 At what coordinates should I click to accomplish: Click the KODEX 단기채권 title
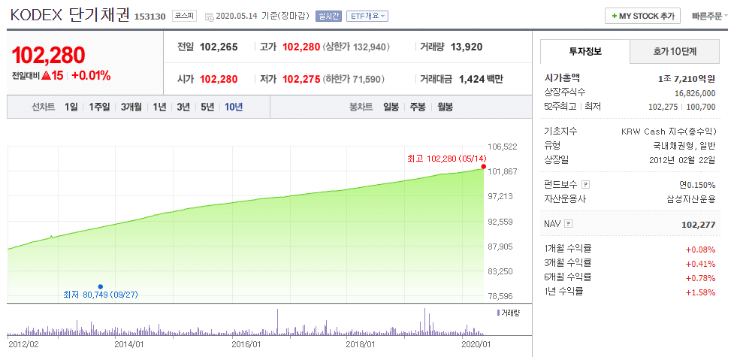pos(70,16)
